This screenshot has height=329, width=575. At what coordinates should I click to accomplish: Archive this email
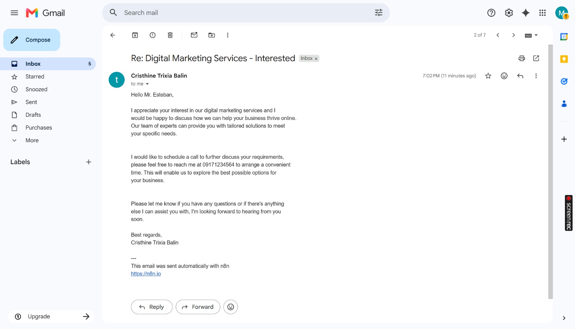click(135, 35)
